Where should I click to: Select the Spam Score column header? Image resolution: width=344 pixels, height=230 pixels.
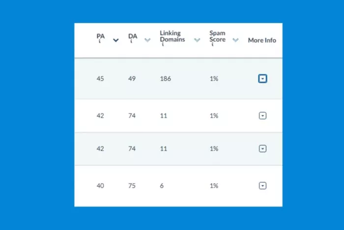(217, 36)
